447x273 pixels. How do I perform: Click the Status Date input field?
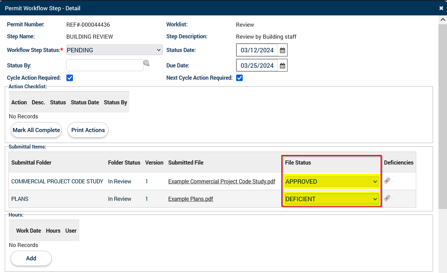[257, 50]
